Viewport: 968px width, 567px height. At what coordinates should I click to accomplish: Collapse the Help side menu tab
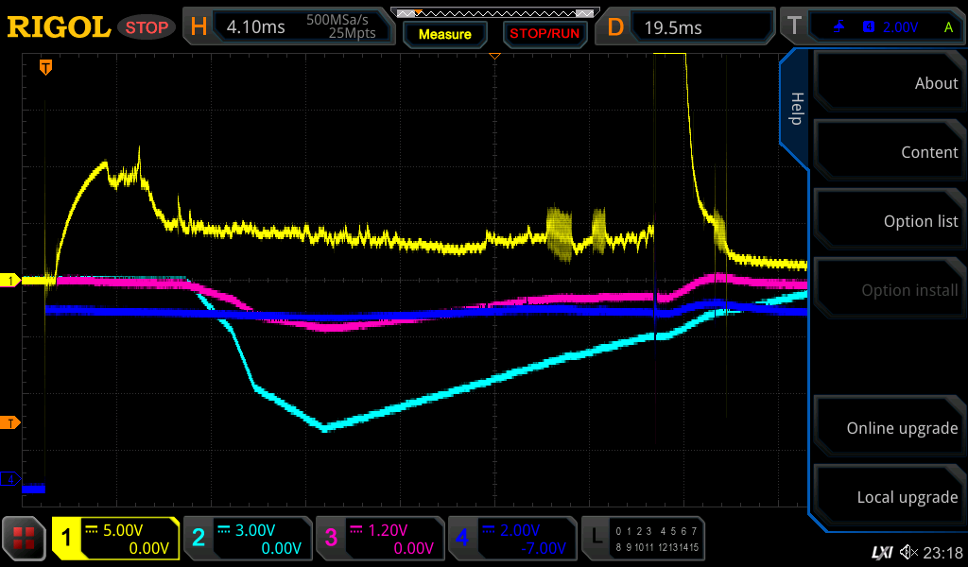tap(795, 109)
